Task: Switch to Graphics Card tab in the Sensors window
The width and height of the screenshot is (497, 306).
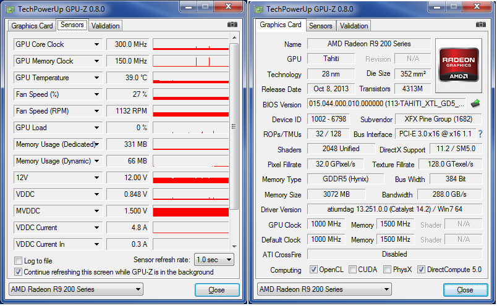Action: pyautogui.click(x=32, y=26)
